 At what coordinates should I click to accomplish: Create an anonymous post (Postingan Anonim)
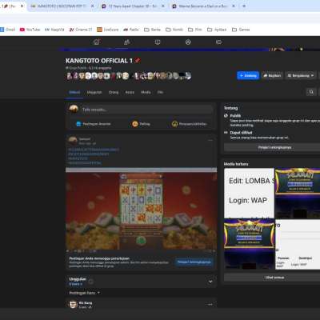(94, 124)
